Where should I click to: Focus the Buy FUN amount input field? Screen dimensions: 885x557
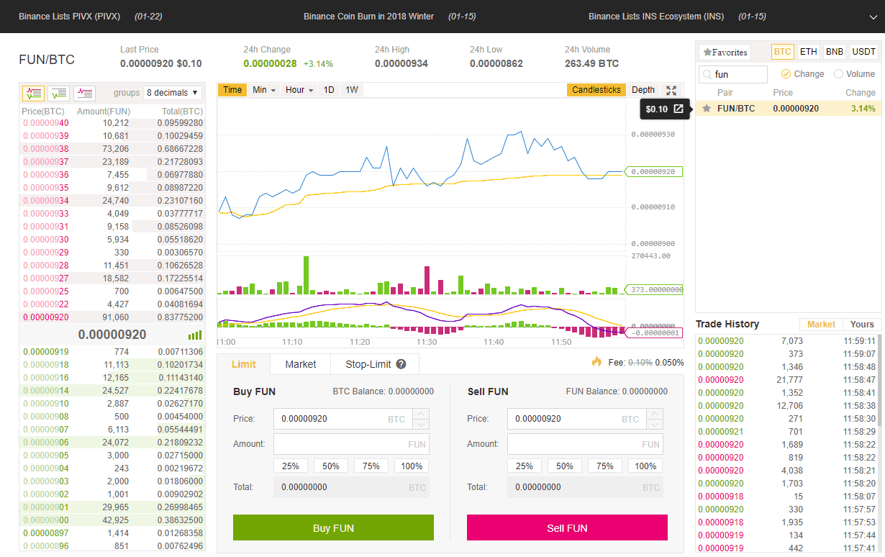(351, 444)
